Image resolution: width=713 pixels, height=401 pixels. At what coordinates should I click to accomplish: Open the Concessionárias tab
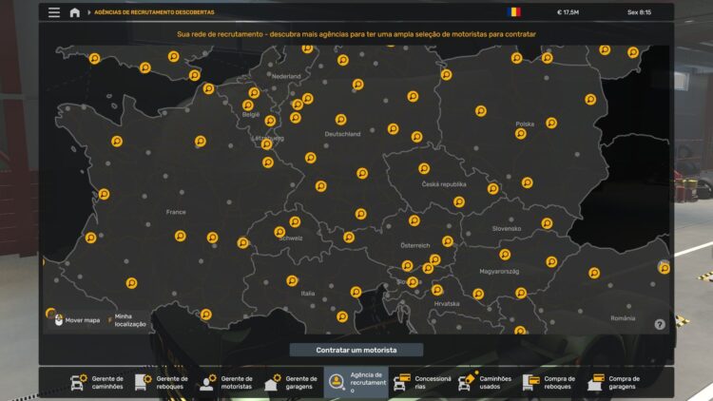coord(421,382)
